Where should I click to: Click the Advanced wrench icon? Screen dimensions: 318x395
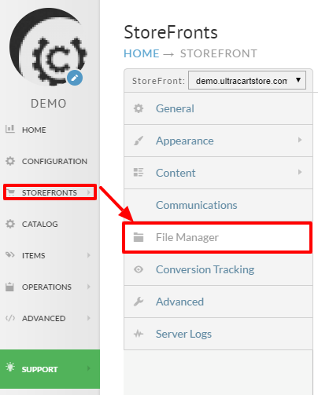pyautogui.click(x=139, y=302)
